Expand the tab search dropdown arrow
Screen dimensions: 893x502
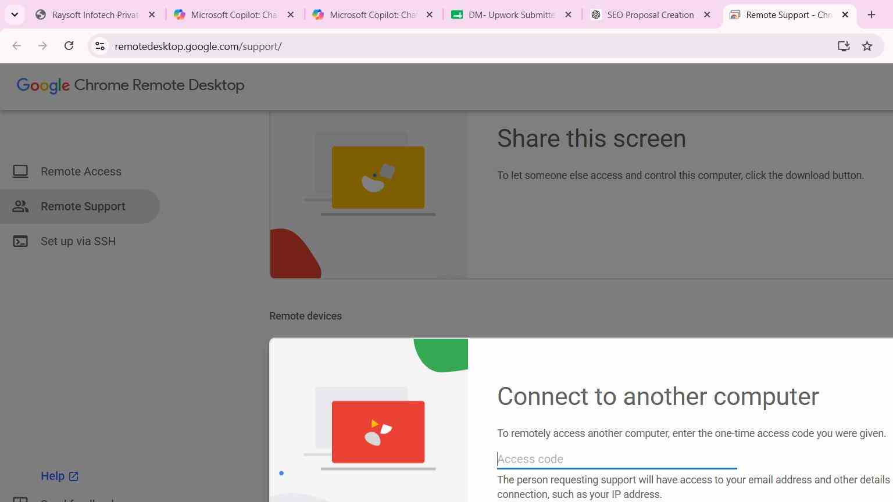click(x=15, y=15)
